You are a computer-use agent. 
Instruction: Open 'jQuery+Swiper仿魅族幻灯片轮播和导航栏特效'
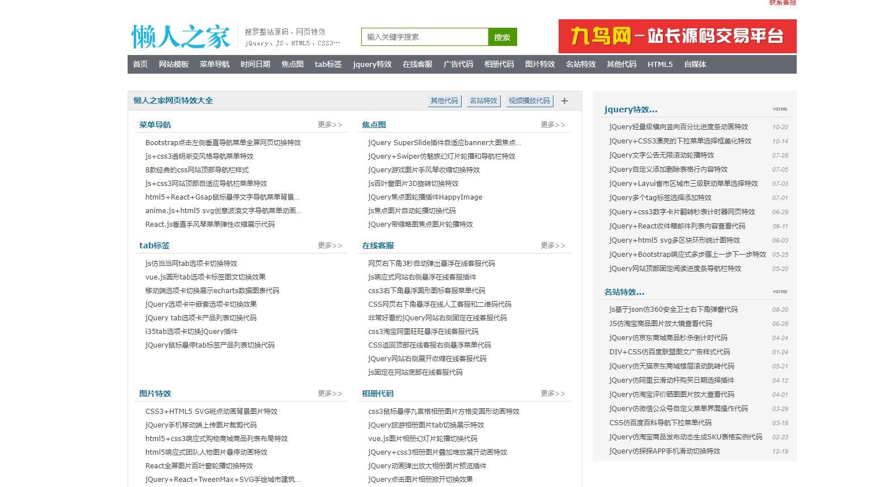point(441,156)
